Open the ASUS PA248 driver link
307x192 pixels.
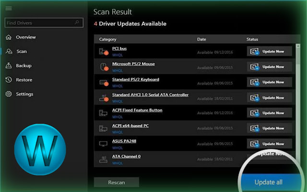(x=124, y=141)
